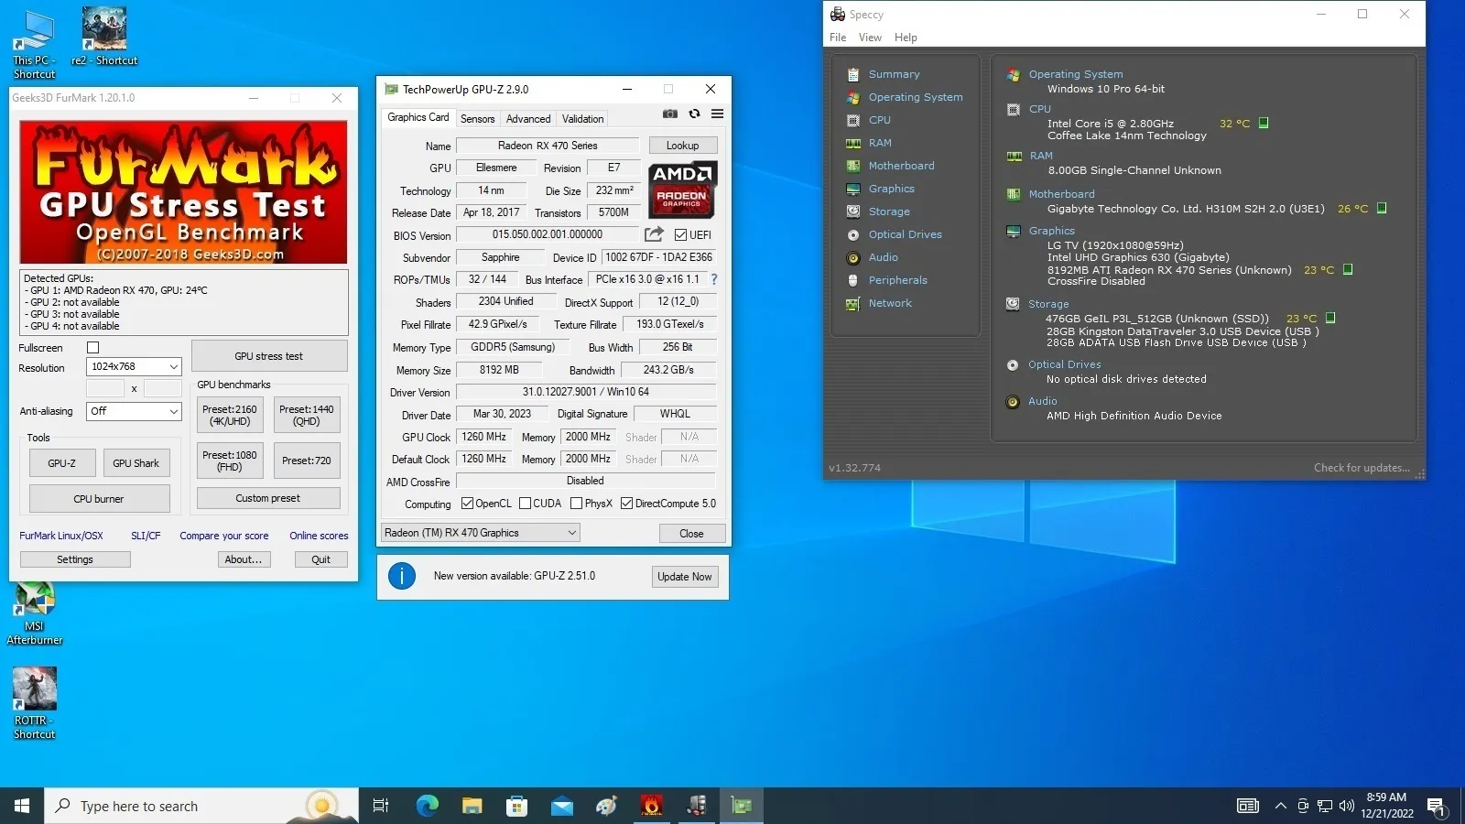Image resolution: width=1465 pixels, height=824 pixels.
Task: Click the taskbar clock and date
Action: coord(1387,806)
